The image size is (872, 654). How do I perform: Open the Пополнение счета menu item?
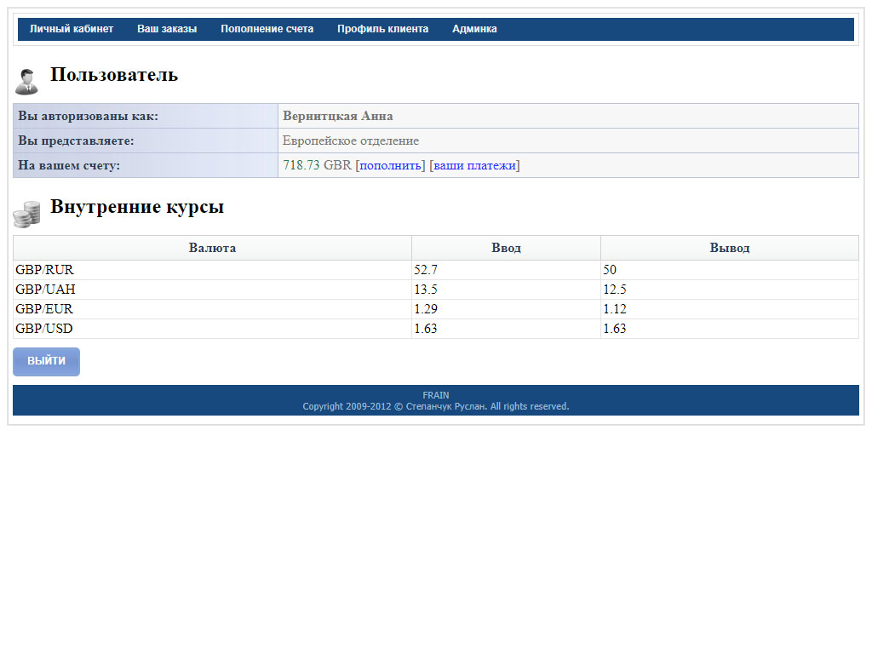point(267,29)
